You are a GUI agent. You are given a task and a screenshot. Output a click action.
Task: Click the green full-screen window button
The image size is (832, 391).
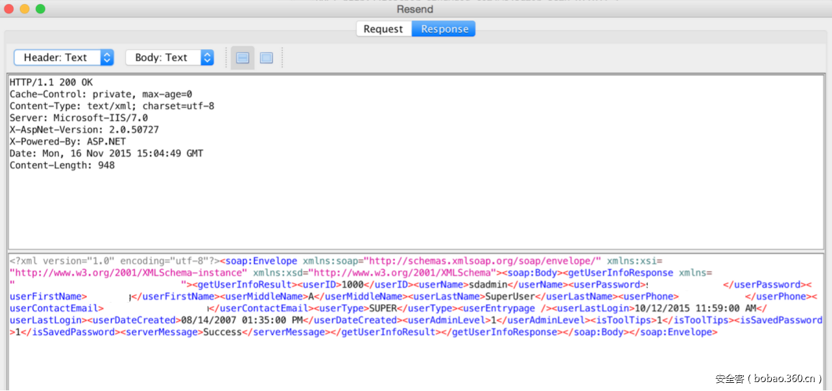40,9
